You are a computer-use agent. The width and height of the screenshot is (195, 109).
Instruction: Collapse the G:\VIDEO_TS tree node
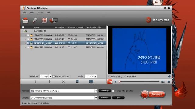pos(22,31)
